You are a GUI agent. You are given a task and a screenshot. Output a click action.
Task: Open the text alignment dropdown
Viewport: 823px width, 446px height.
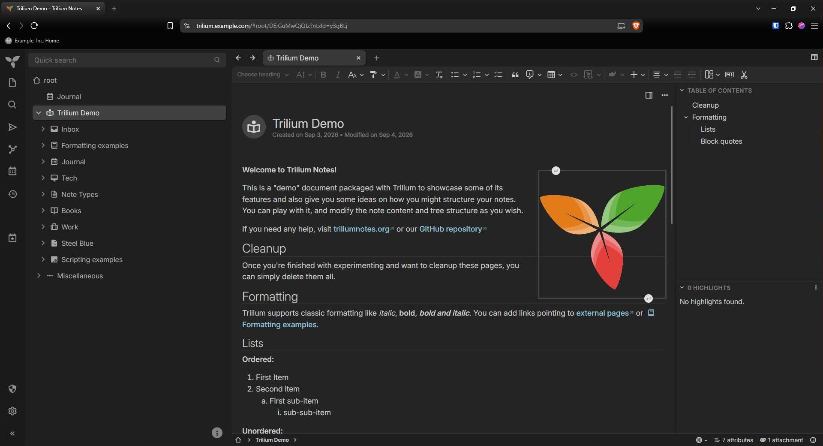point(660,75)
